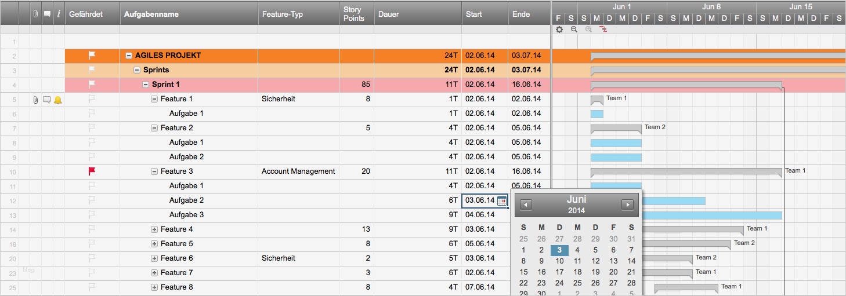Pick June 12 in the date picker
The width and height of the screenshot is (846, 296).
click(595, 261)
